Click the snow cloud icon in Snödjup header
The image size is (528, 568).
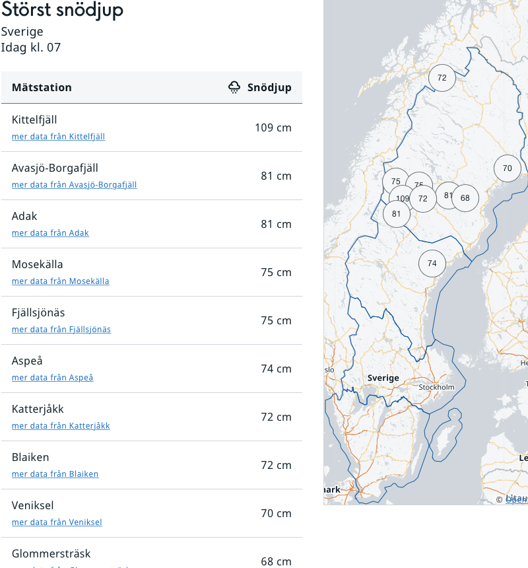pos(234,87)
